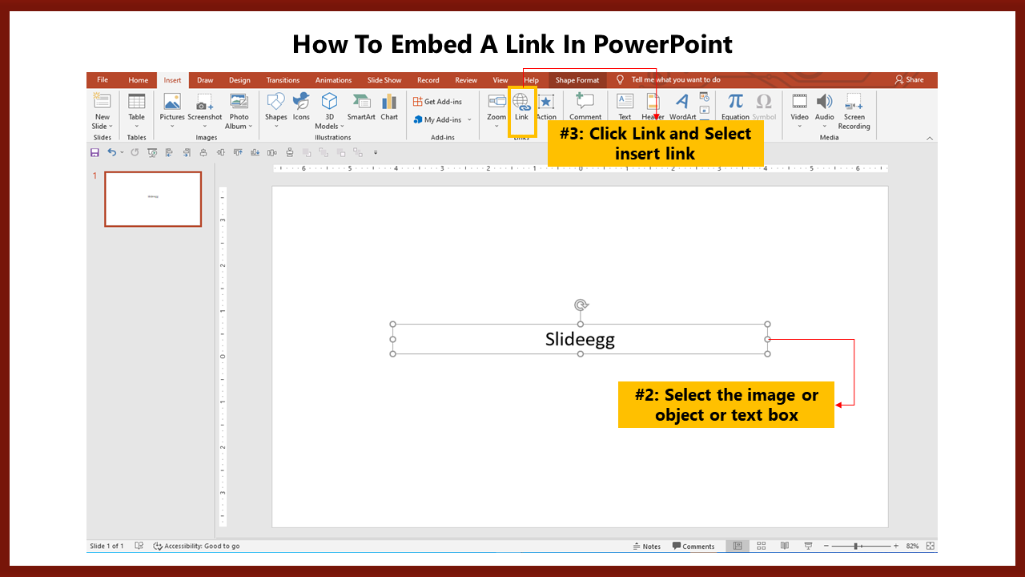
Task: Click the Undo arrow icon
Action: tap(111, 152)
